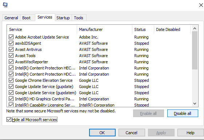Click the Disable all button

(x=183, y=113)
